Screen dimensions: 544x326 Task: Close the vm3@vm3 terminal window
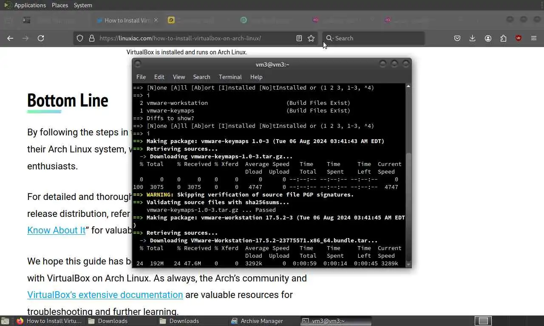[x=406, y=64]
